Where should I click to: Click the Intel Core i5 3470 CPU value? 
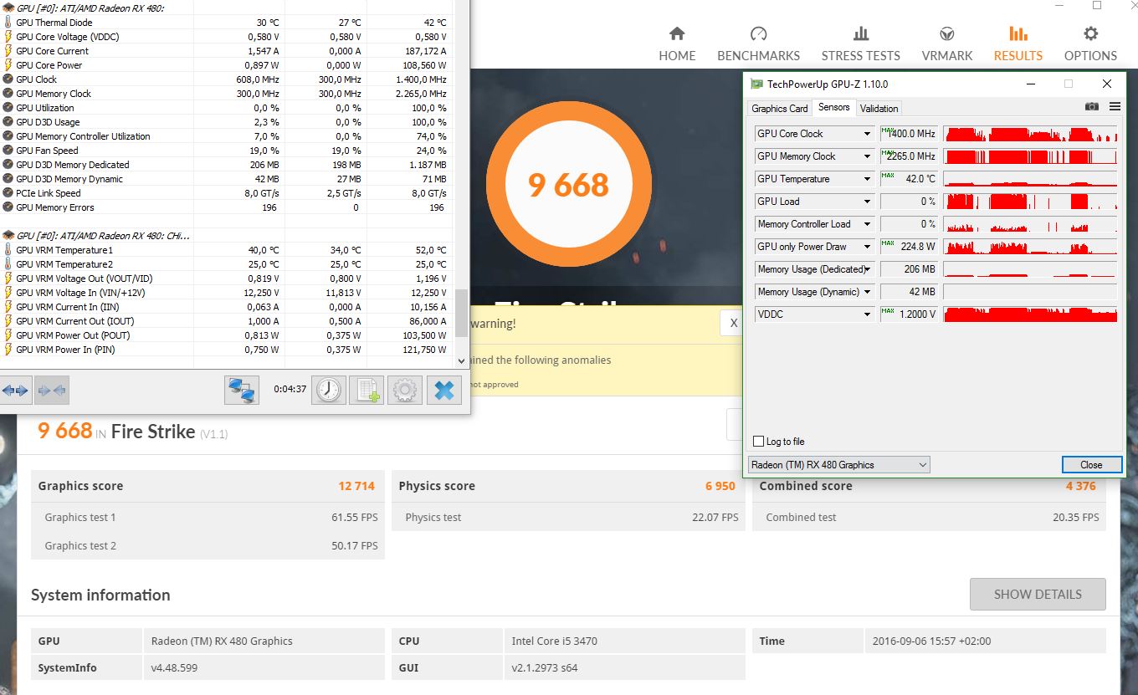[555, 641]
